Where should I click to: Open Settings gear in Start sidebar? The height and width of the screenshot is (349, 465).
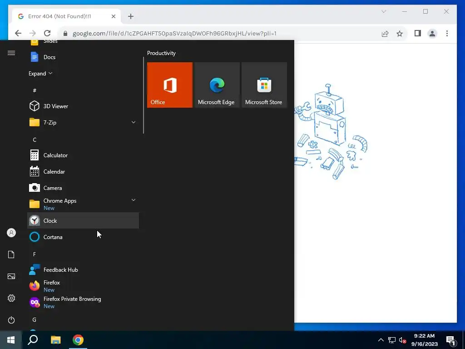click(11, 298)
